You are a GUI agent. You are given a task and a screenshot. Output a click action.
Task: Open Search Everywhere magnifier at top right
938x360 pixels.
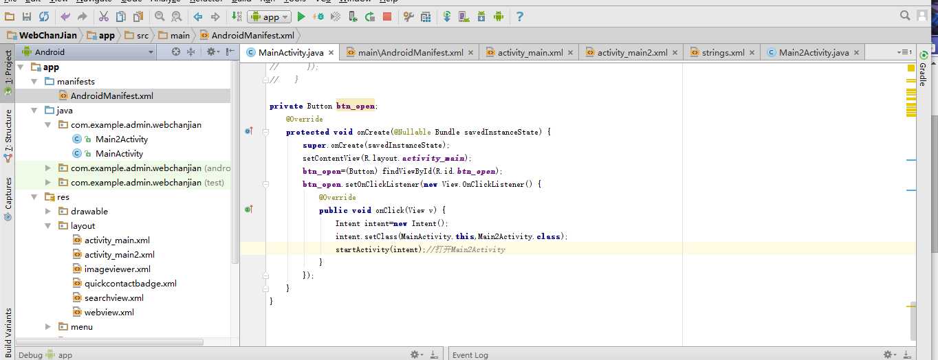(x=905, y=15)
